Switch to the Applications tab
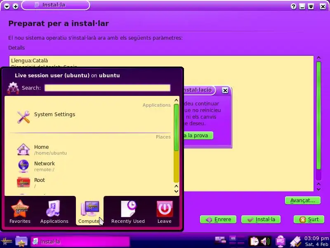The height and width of the screenshot is (248, 330). tap(54, 212)
